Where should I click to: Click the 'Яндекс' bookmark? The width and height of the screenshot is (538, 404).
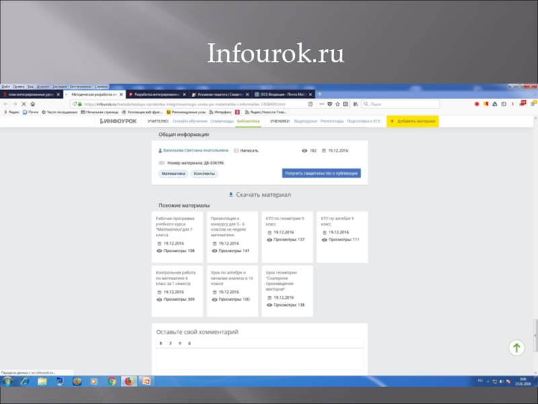pyautogui.click(x=11, y=112)
